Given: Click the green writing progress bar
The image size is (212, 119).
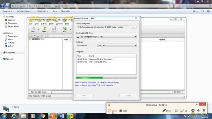Looking at the screenshot, I should click(x=106, y=78).
